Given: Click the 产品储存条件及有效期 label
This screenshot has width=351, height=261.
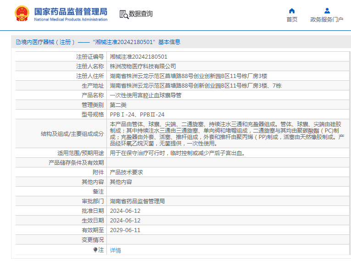Looking at the screenshot, I should [x=76, y=163].
